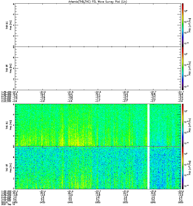Click the color bar beside the THC B⊥ panel

point(183,125)
